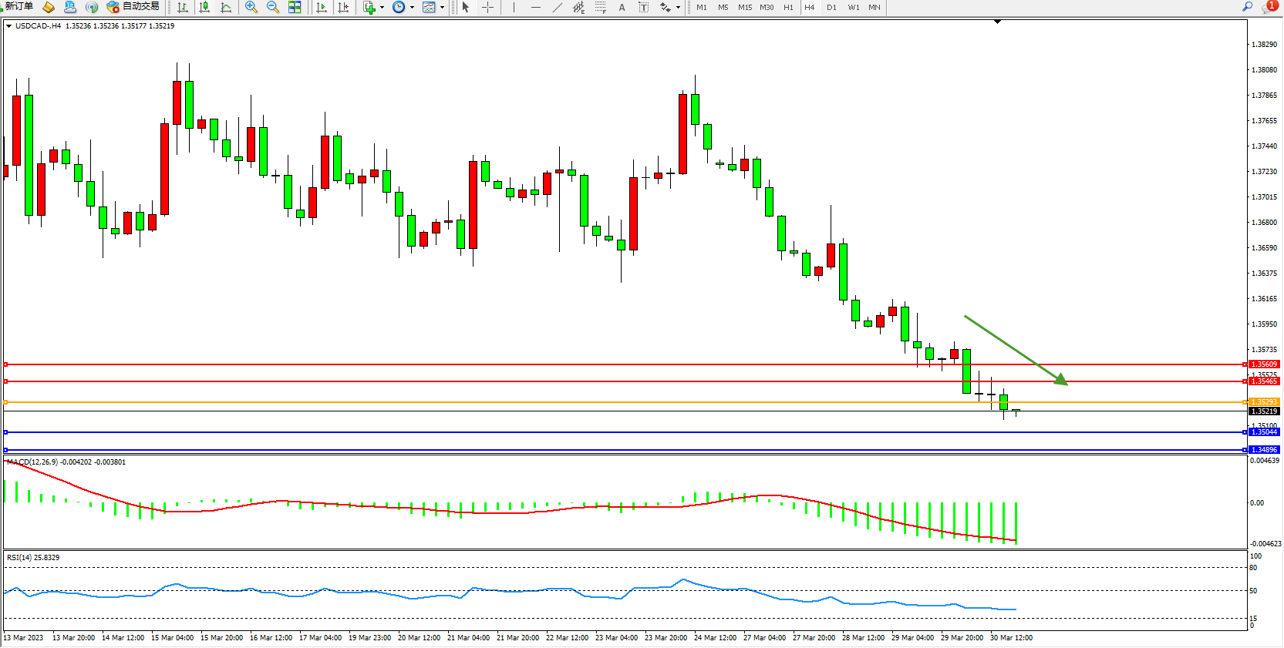Screen dimensions: 1284x648
Task: Select the draw trendline tool
Action: tap(558, 7)
